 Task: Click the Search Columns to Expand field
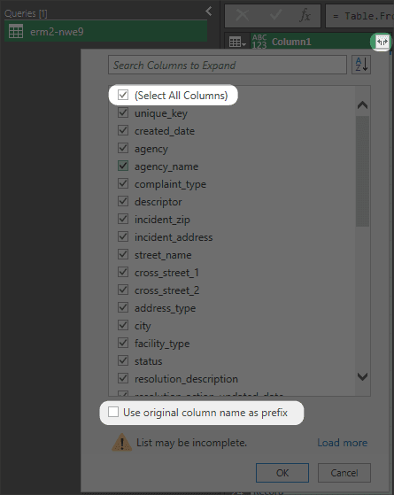(x=228, y=65)
